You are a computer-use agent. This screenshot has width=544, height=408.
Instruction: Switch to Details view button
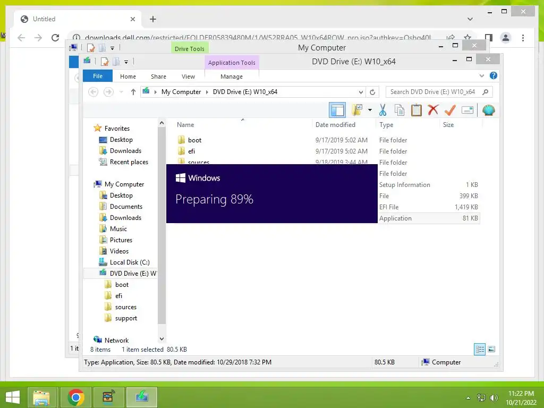(480, 349)
